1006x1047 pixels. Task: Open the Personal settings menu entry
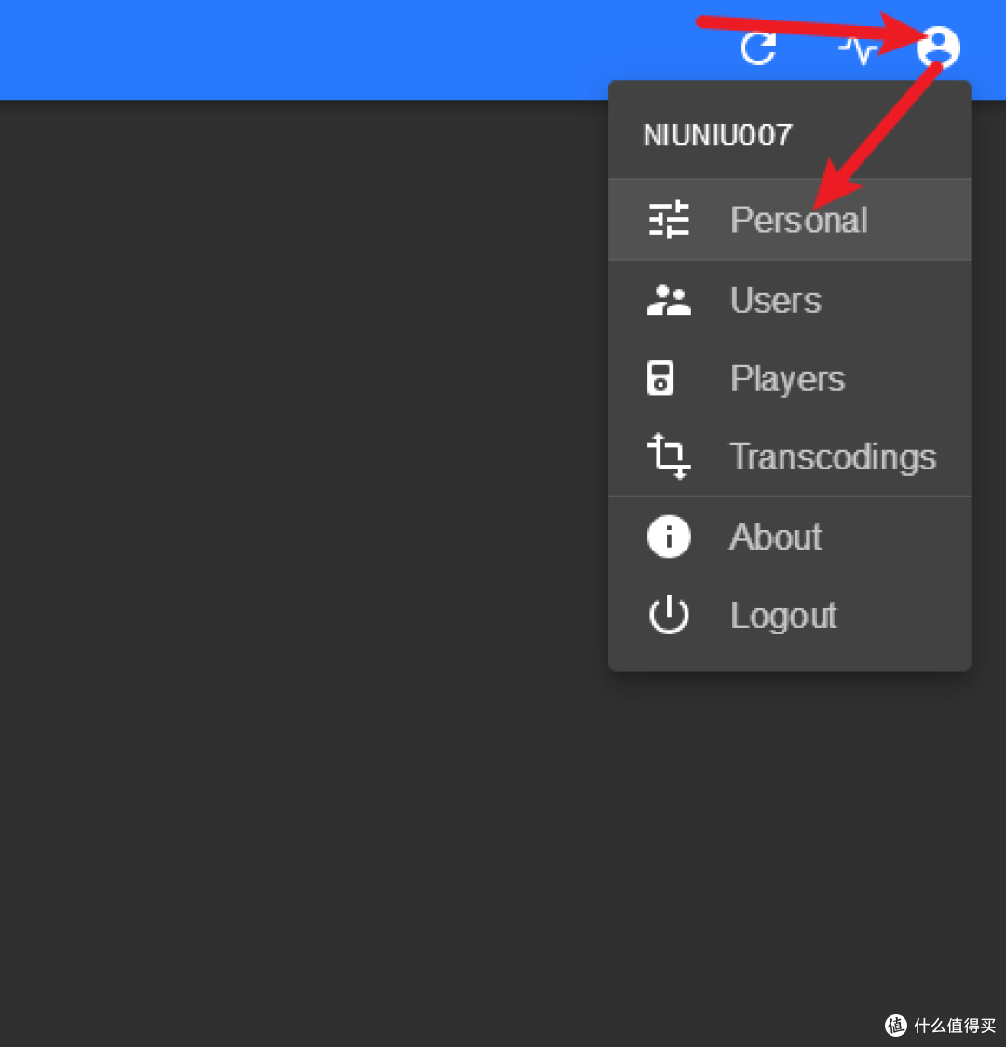click(798, 219)
